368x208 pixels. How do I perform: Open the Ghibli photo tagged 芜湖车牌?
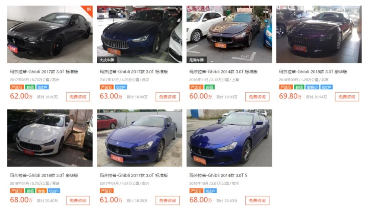tap(229, 34)
